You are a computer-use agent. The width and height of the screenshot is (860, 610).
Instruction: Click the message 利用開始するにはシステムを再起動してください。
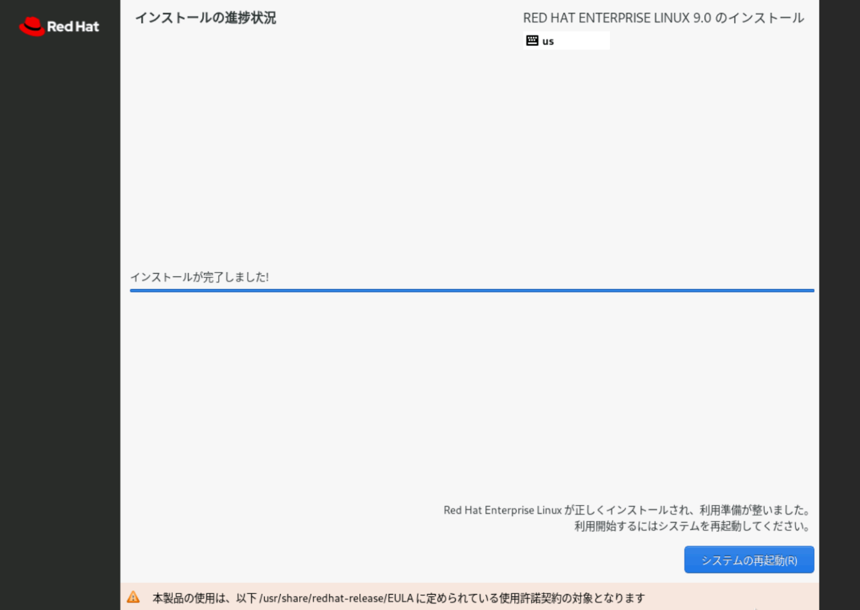693,526
